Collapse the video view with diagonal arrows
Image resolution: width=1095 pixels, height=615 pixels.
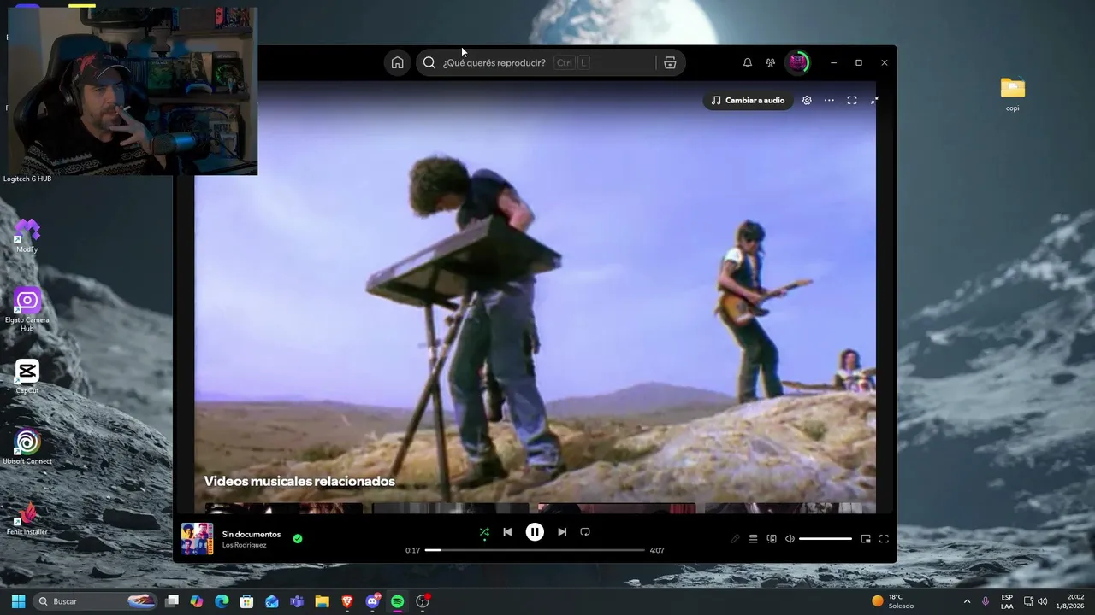point(874,100)
